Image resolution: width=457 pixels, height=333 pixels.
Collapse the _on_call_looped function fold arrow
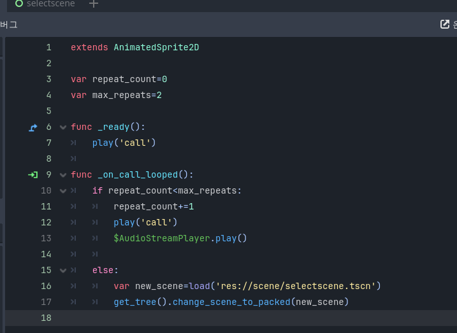[63, 175]
